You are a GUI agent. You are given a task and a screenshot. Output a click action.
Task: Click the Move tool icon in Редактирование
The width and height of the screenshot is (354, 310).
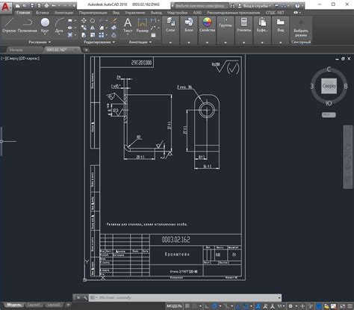84,21
